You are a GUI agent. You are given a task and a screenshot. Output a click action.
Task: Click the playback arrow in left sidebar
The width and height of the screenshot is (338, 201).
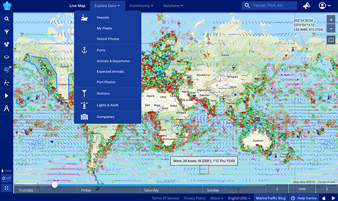6,96
